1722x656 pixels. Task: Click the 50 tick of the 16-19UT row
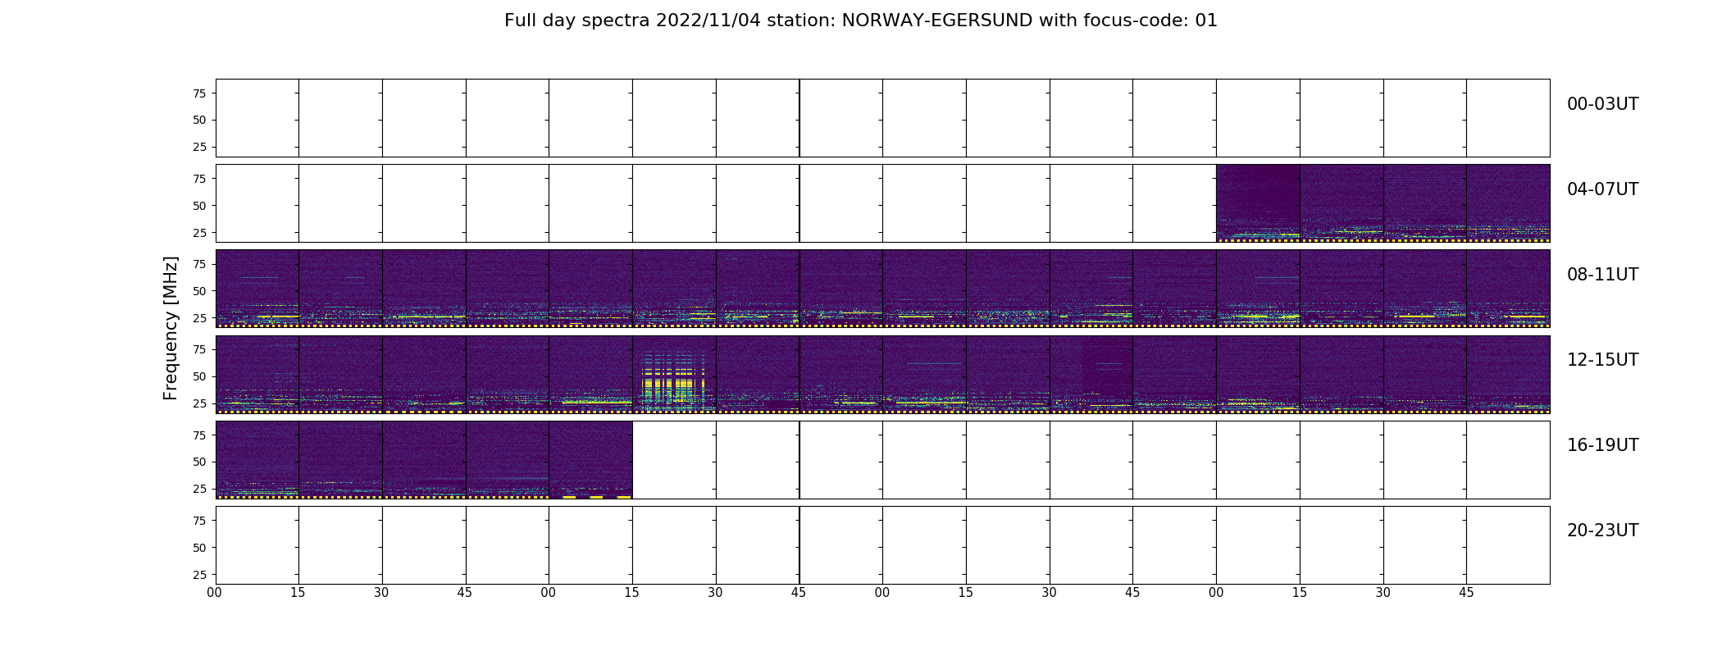199,462
